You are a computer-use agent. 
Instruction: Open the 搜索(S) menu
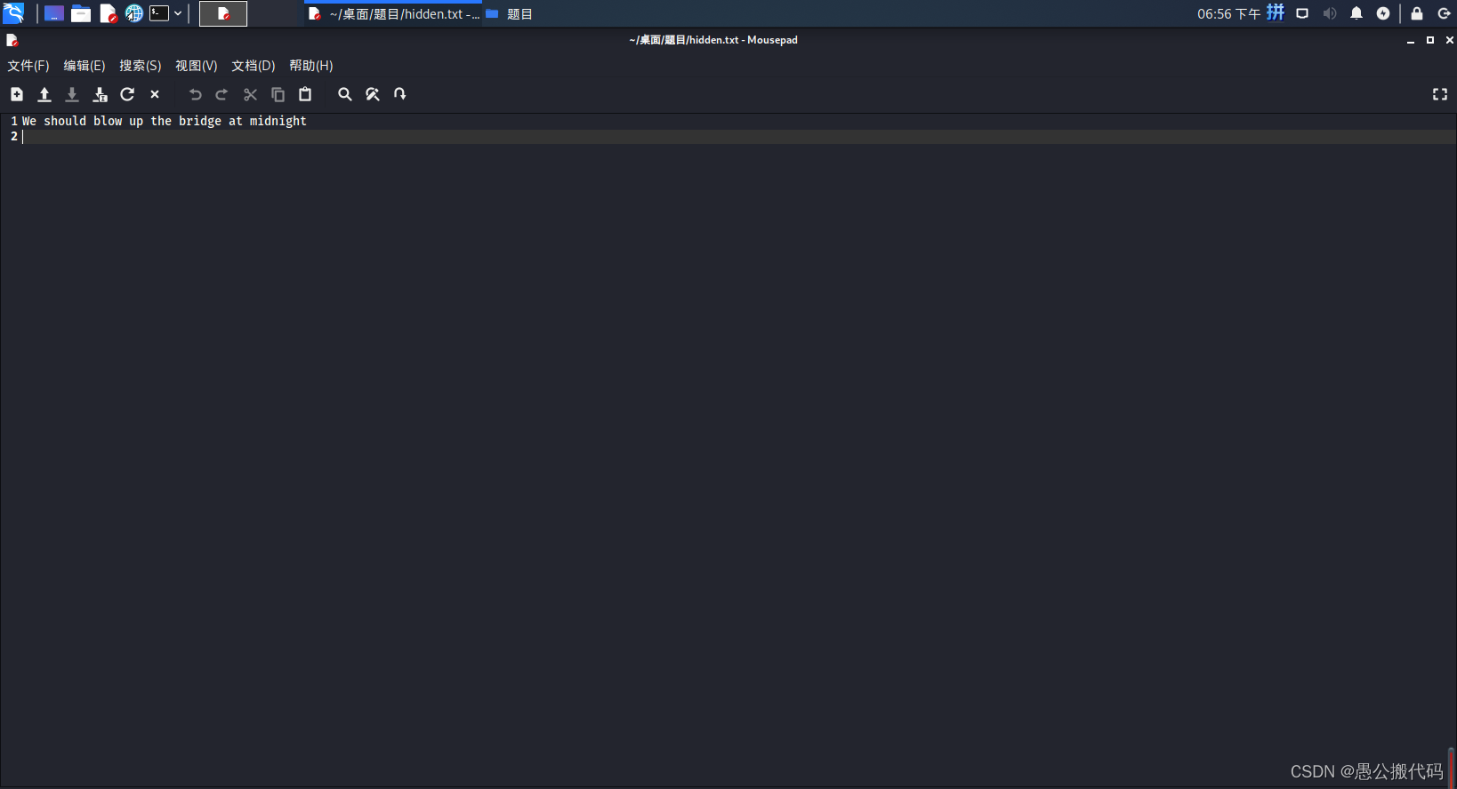pos(141,66)
